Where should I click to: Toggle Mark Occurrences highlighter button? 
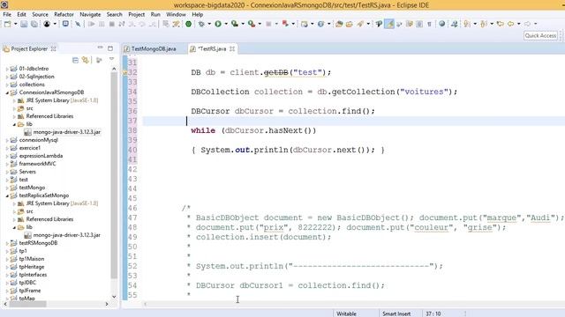389,24
